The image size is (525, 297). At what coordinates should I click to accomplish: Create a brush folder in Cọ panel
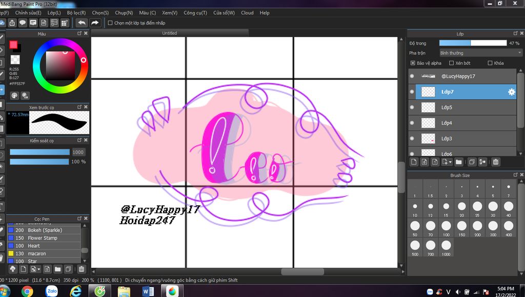click(x=58, y=269)
